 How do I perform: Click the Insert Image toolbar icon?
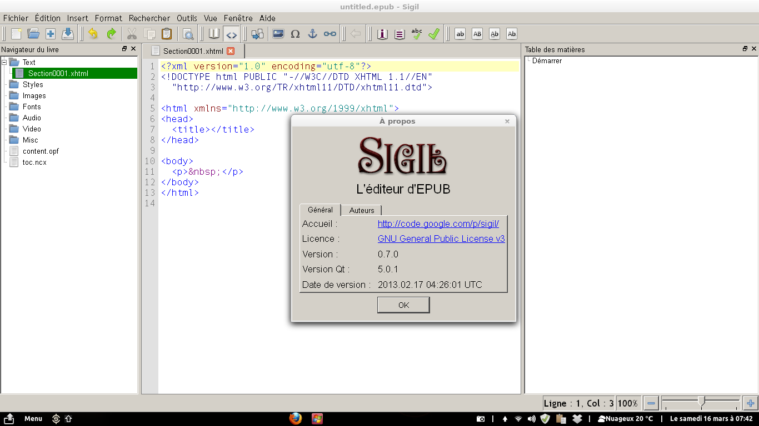pyautogui.click(x=278, y=34)
